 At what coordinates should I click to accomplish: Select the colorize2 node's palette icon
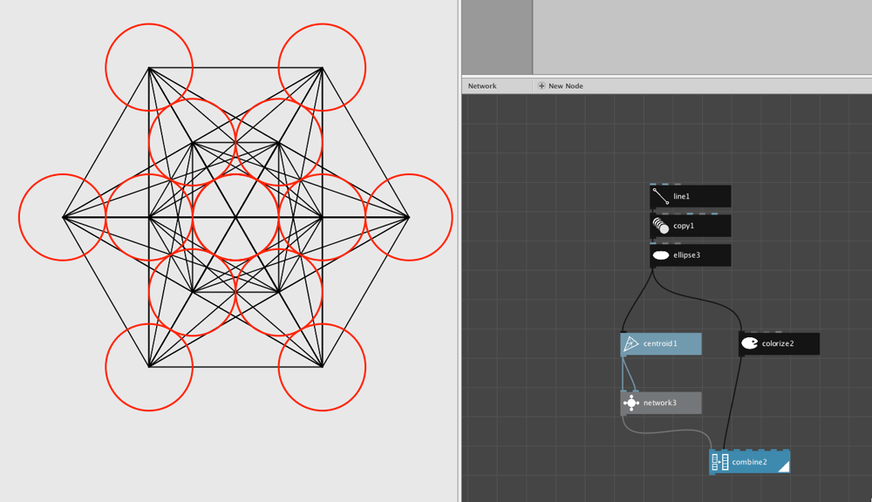(750, 343)
